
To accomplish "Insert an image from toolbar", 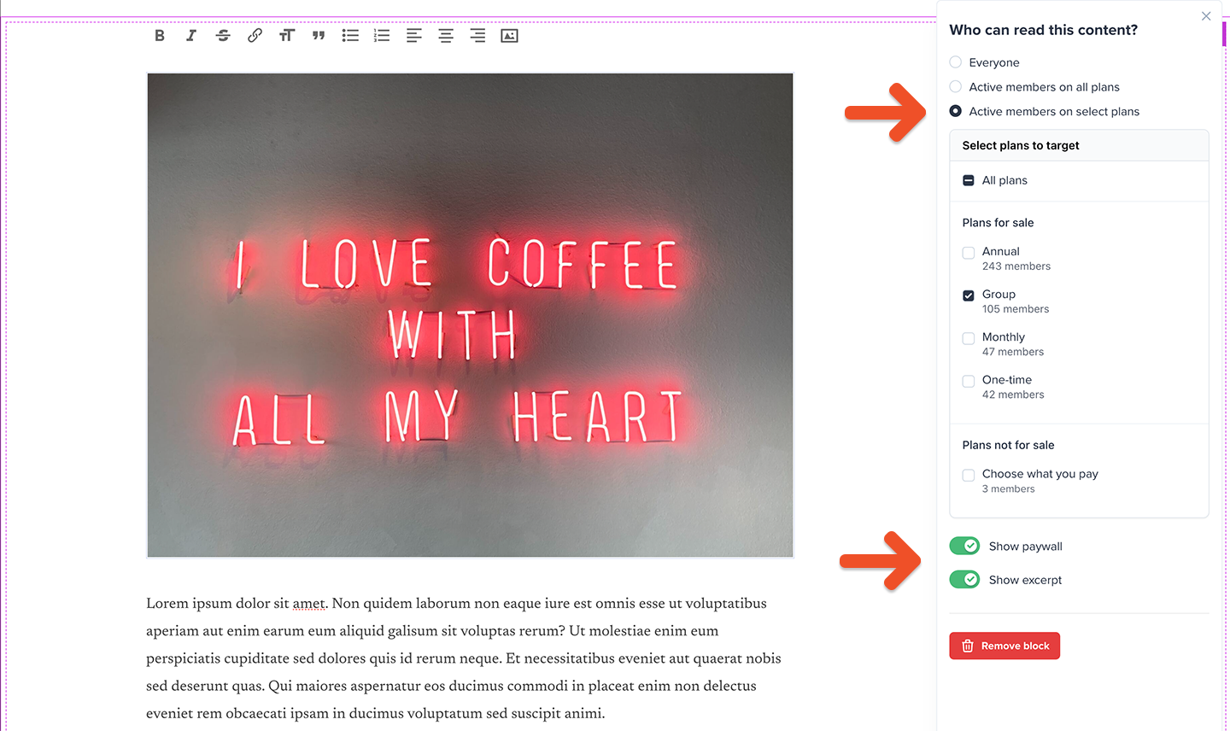I will click(x=509, y=36).
